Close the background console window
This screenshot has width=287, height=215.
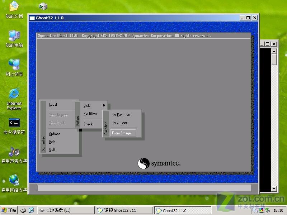[x=274, y=44]
